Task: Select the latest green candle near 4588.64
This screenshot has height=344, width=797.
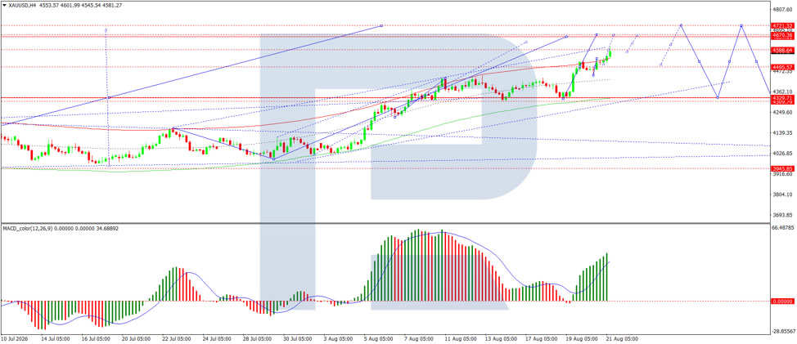Action: point(610,54)
